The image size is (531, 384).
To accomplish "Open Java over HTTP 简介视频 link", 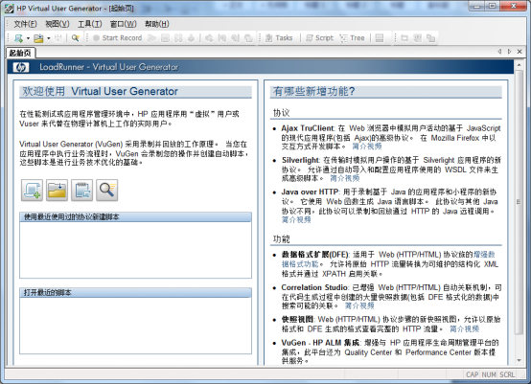I will coord(296,219).
